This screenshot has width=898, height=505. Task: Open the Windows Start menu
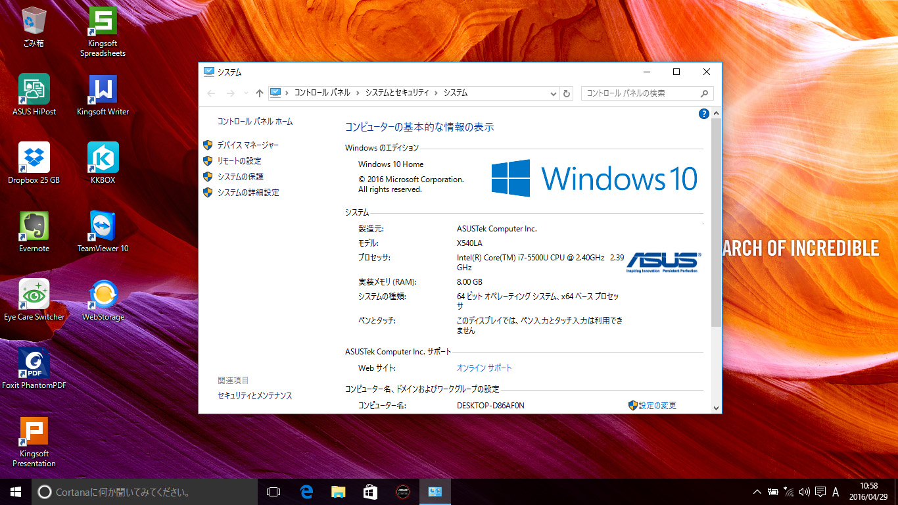click(16, 492)
